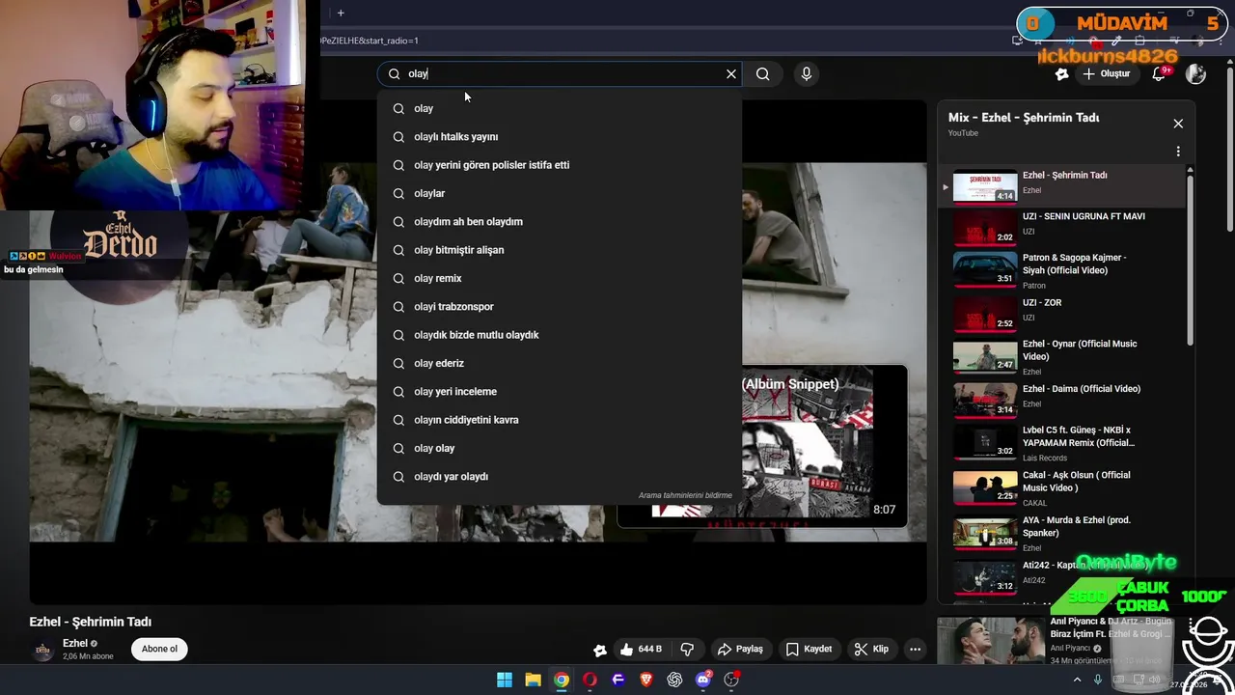This screenshot has width=1235, height=695.
Task: Launch Opera from the taskbar
Action: (590, 680)
